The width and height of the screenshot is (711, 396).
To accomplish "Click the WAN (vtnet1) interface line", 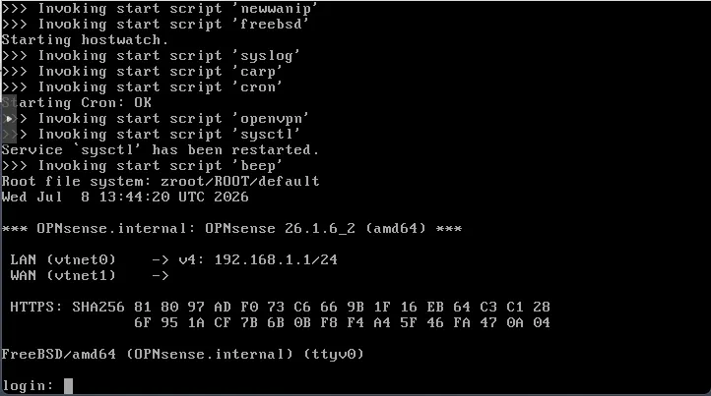I will click(x=90, y=275).
